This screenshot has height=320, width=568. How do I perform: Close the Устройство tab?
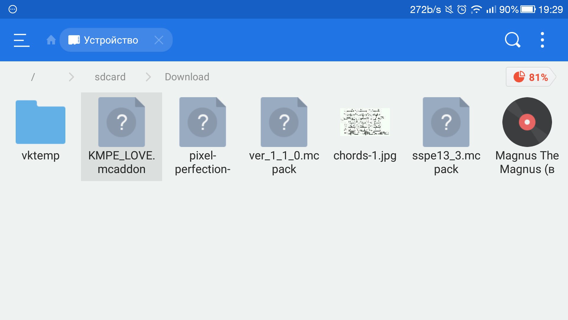click(x=159, y=40)
